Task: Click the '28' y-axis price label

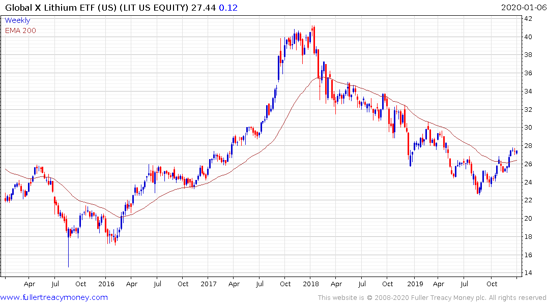Action: click(x=528, y=146)
